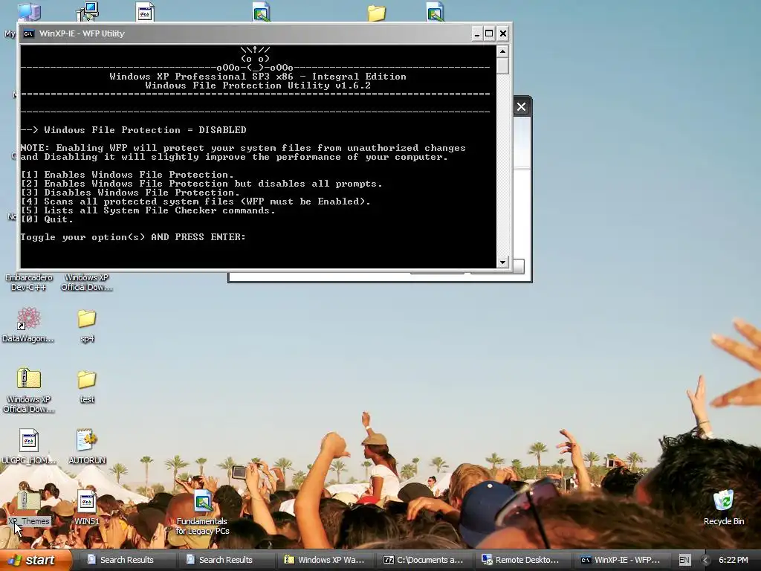Click option [5] Lists System File Checker commands
The image size is (761, 571).
tap(148, 210)
